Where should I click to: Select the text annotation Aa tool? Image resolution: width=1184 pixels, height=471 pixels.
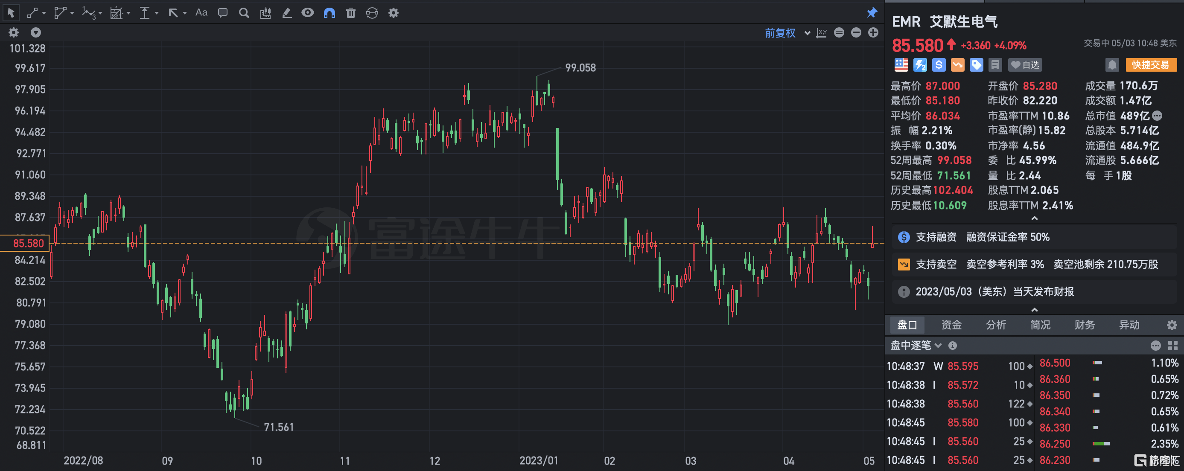click(x=201, y=13)
